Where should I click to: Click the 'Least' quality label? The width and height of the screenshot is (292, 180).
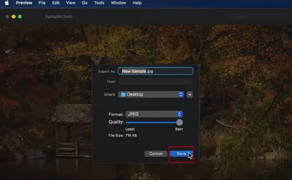(130, 129)
